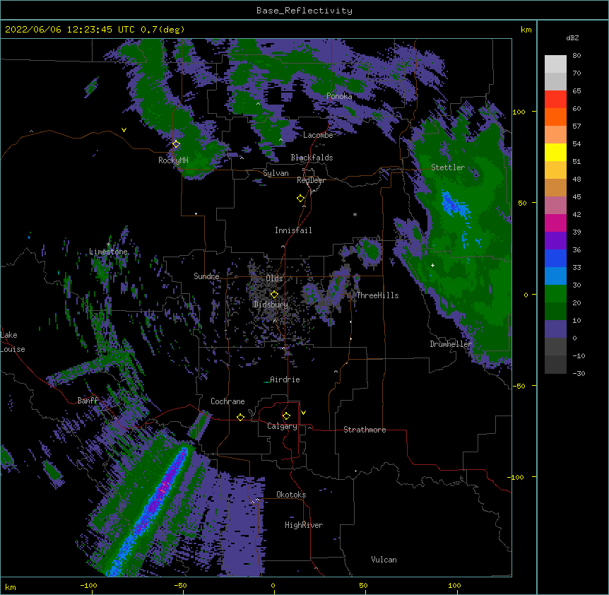Click the Stettler label

point(448,167)
